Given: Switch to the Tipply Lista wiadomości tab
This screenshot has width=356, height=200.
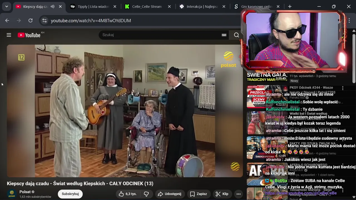Looking at the screenshot, I should click(x=93, y=6).
